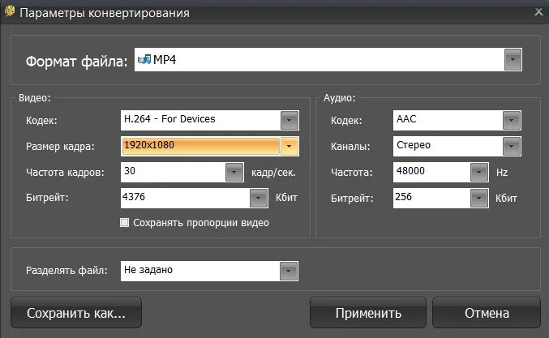Open the file format dropdown arrow
The width and height of the screenshot is (549, 338).
[x=513, y=60]
